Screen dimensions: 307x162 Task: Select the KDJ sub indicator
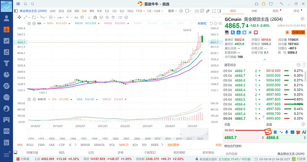click(135, 145)
